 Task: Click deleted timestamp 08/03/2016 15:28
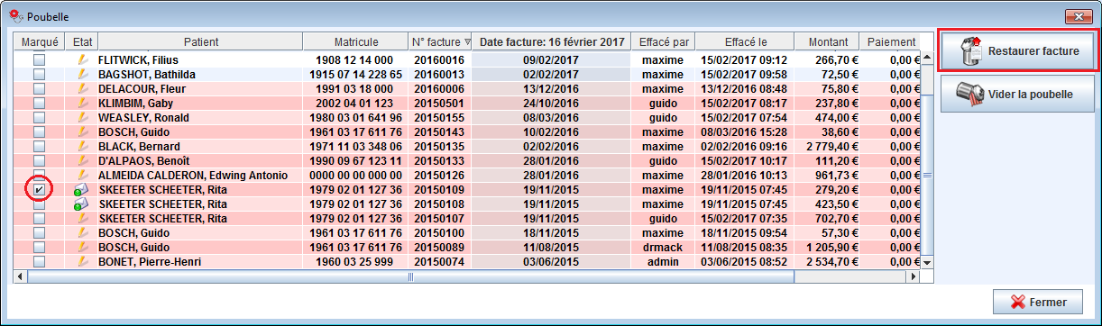[x=744, y=131]
